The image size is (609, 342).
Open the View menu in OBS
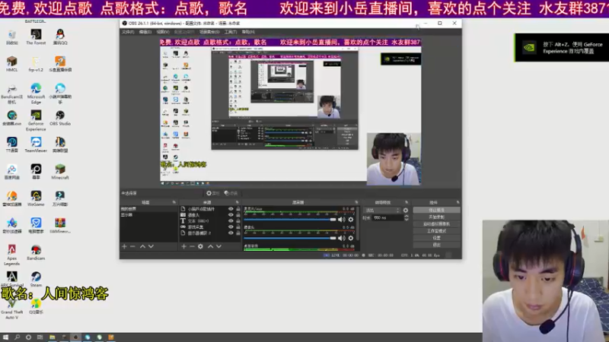[x=162, y=32]
